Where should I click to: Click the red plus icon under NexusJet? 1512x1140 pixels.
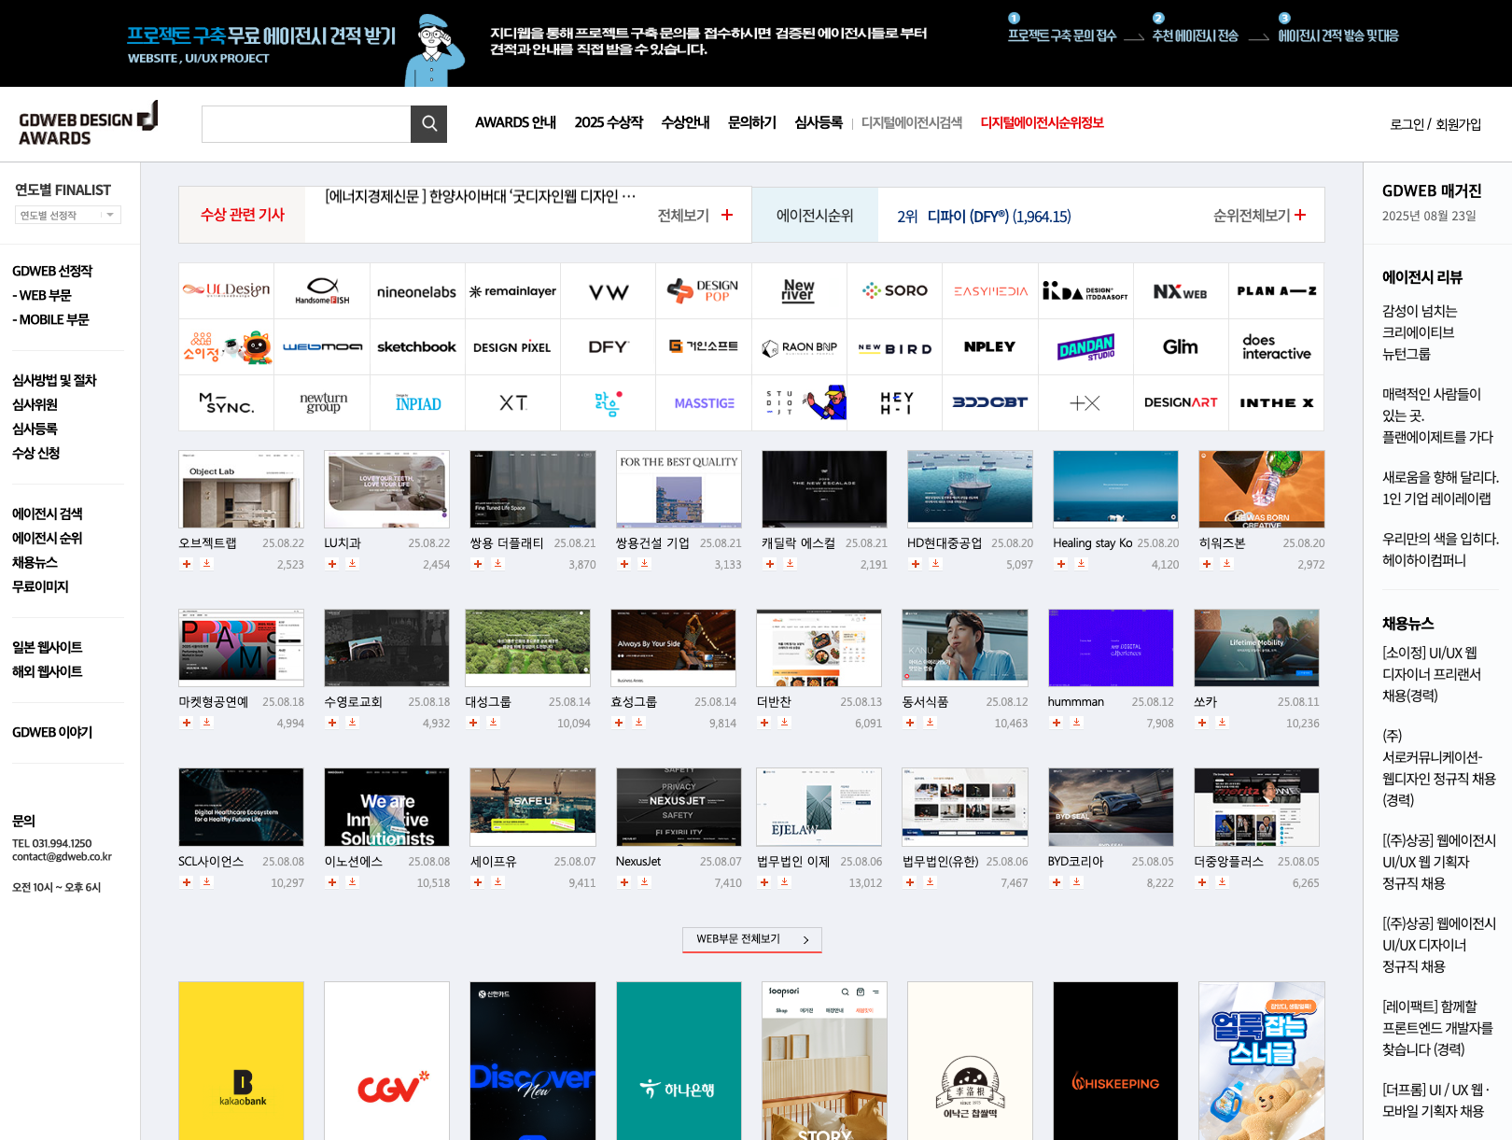click(623, 881)
